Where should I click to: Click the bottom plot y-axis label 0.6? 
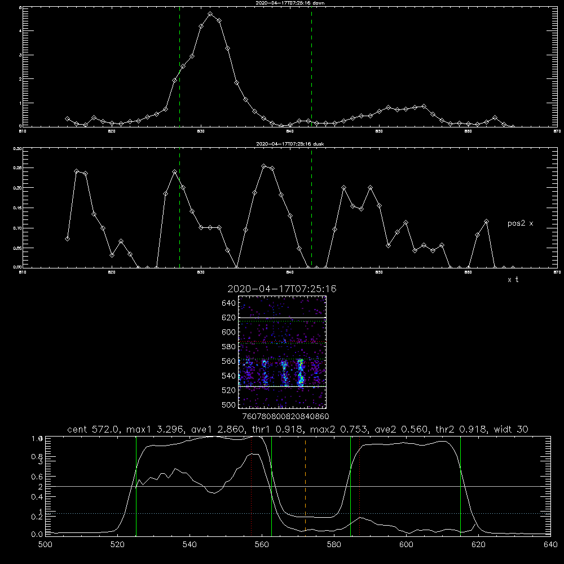[x=37, y=477]
